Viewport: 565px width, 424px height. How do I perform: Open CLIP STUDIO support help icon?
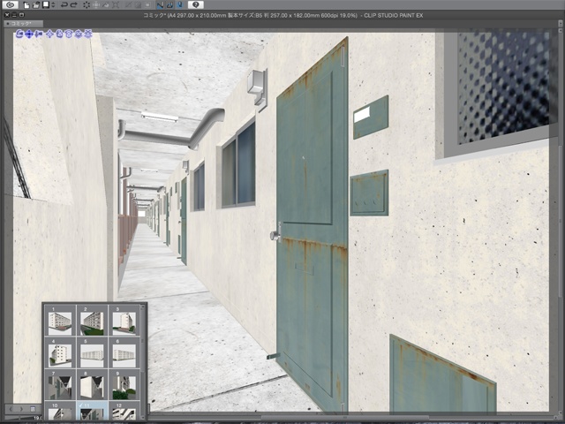click(x=196, y=4)
